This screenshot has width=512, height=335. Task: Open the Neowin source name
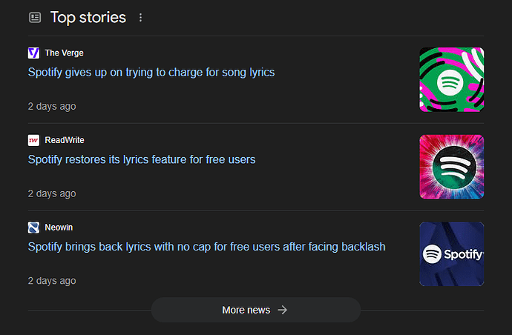[x=59, y=228]
